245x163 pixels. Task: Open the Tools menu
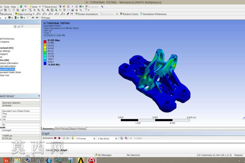coord(6,7)
